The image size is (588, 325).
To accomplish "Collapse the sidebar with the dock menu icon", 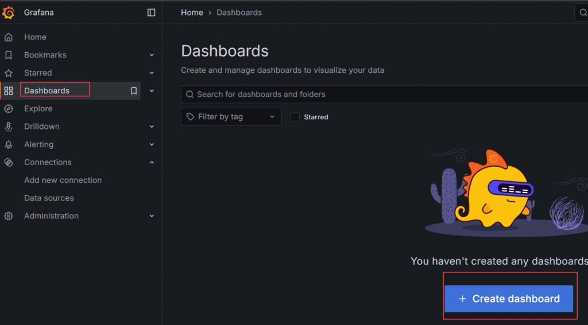I will pyautogui.click(x=151, y=13).
